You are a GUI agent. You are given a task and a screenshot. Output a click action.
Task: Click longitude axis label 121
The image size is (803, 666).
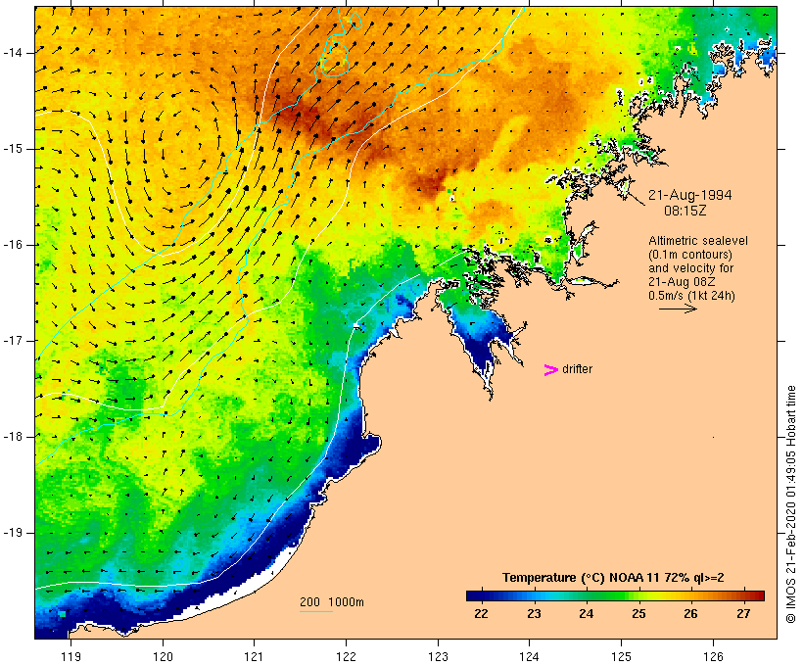(254, 656)
